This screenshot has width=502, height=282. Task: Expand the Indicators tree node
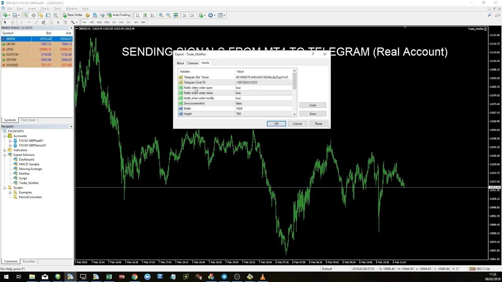[5, 150]
